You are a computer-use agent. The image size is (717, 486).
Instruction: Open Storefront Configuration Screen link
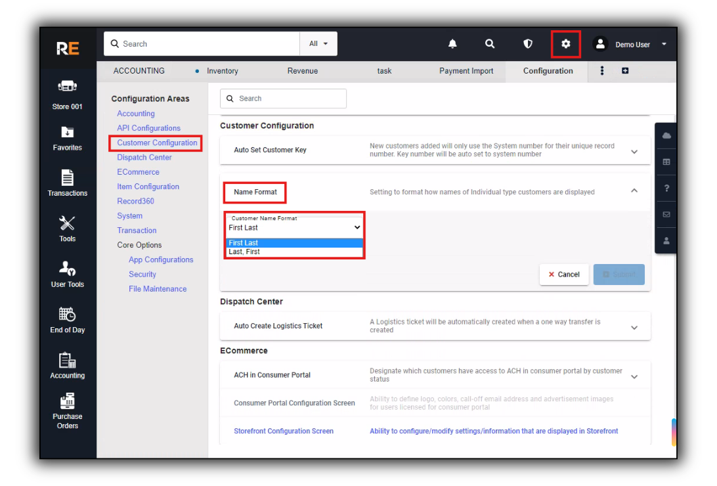284,431
